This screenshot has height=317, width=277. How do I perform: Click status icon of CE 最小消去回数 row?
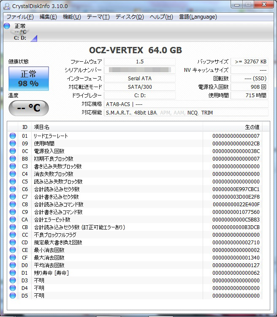13,250
